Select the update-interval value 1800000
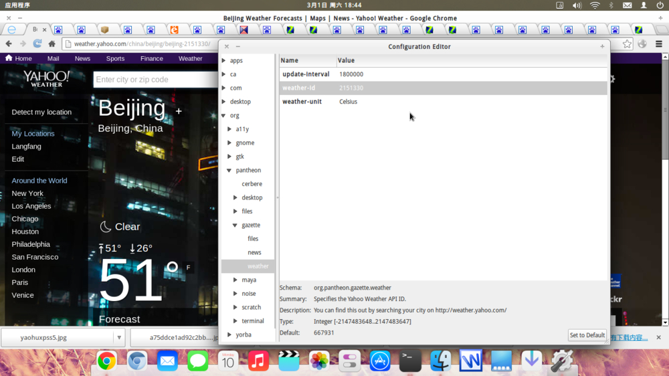This screenshot has height=376, width=669. 351,74
